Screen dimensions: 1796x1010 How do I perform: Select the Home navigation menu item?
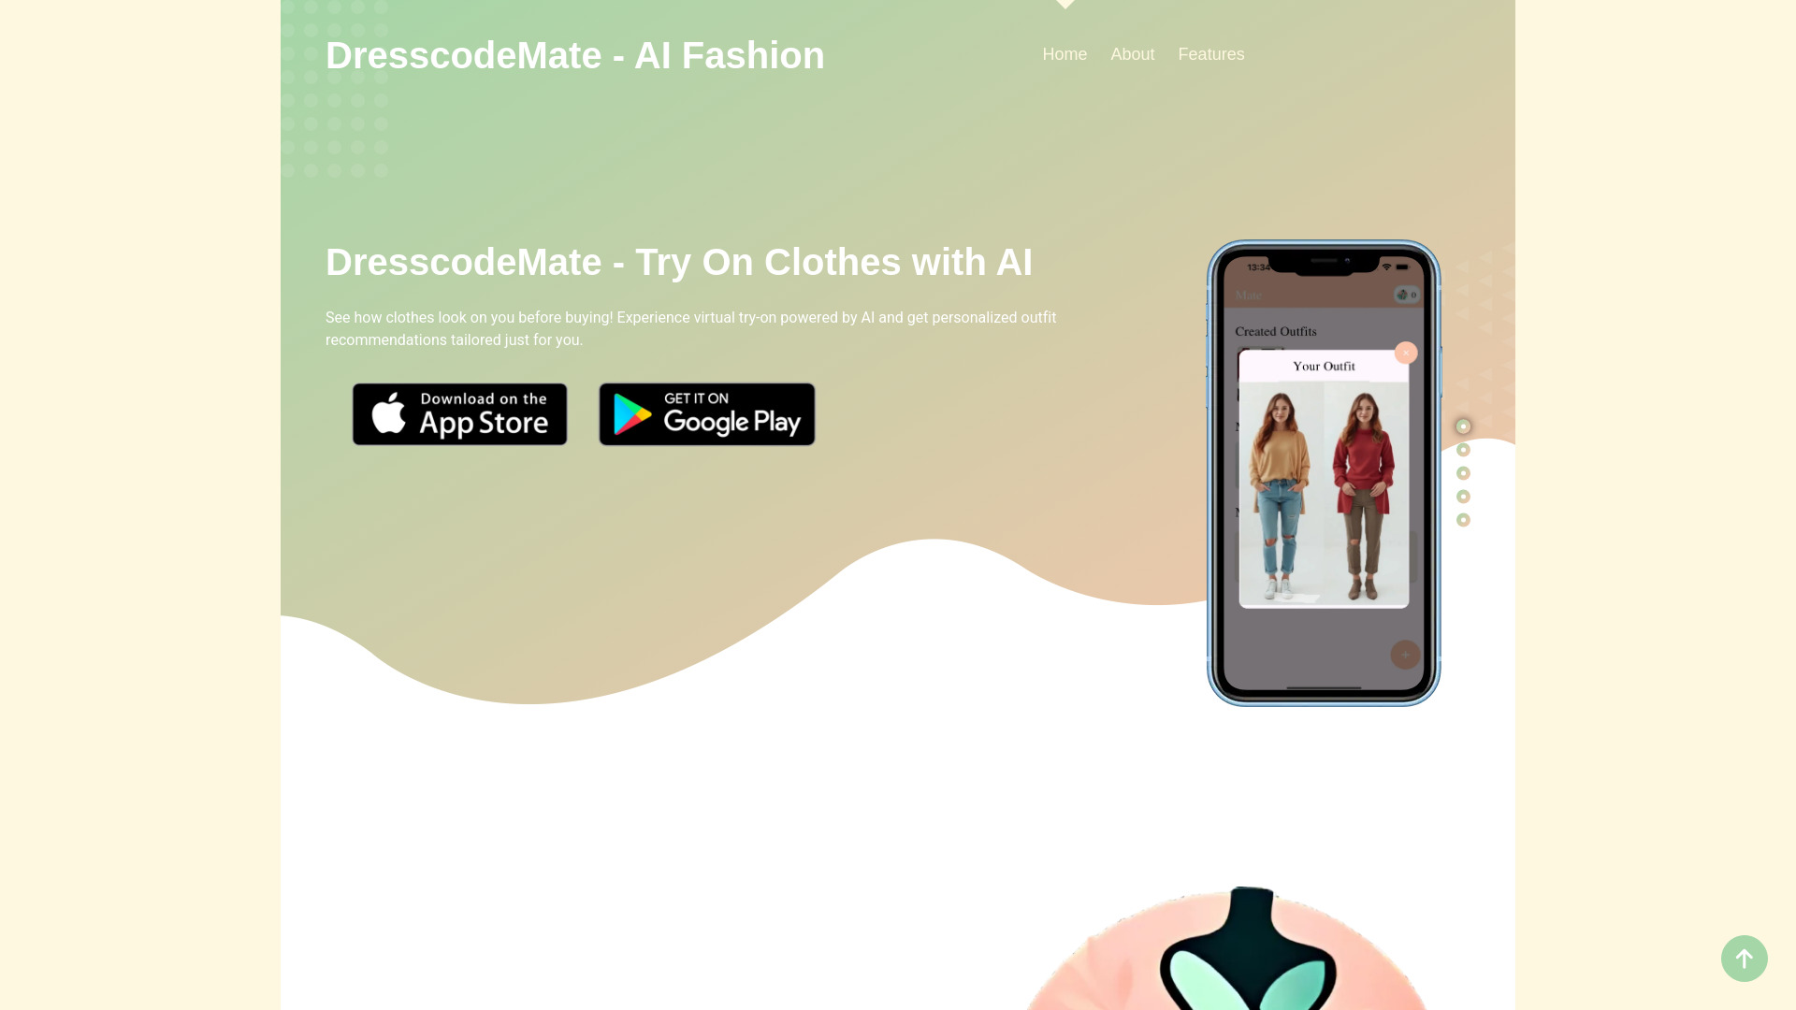pyautogui.click(x=1064, y=54)
